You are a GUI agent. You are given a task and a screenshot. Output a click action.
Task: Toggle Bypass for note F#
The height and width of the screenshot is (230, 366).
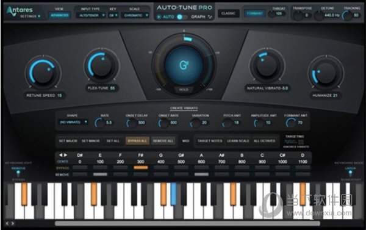click(x=141, y=168)
